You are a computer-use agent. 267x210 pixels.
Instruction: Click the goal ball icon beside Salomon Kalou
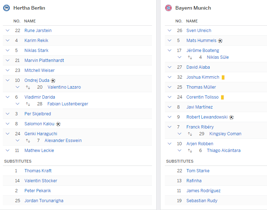(58, 124)
